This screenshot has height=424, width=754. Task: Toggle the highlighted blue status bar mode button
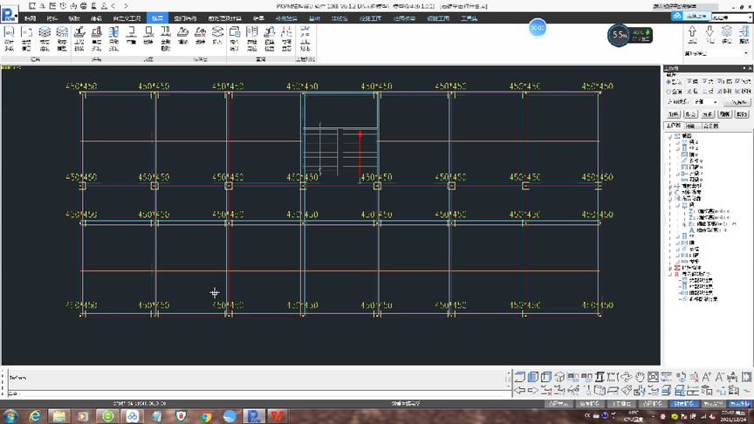click(684, 404)
